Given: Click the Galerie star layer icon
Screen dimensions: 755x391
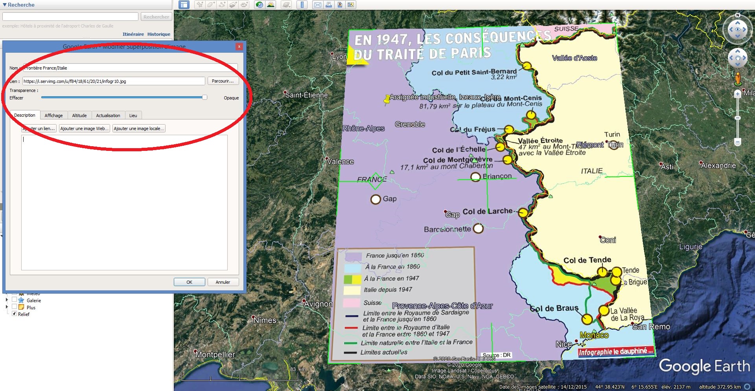Looking at the screenshot, I should [x=21, y=300].
